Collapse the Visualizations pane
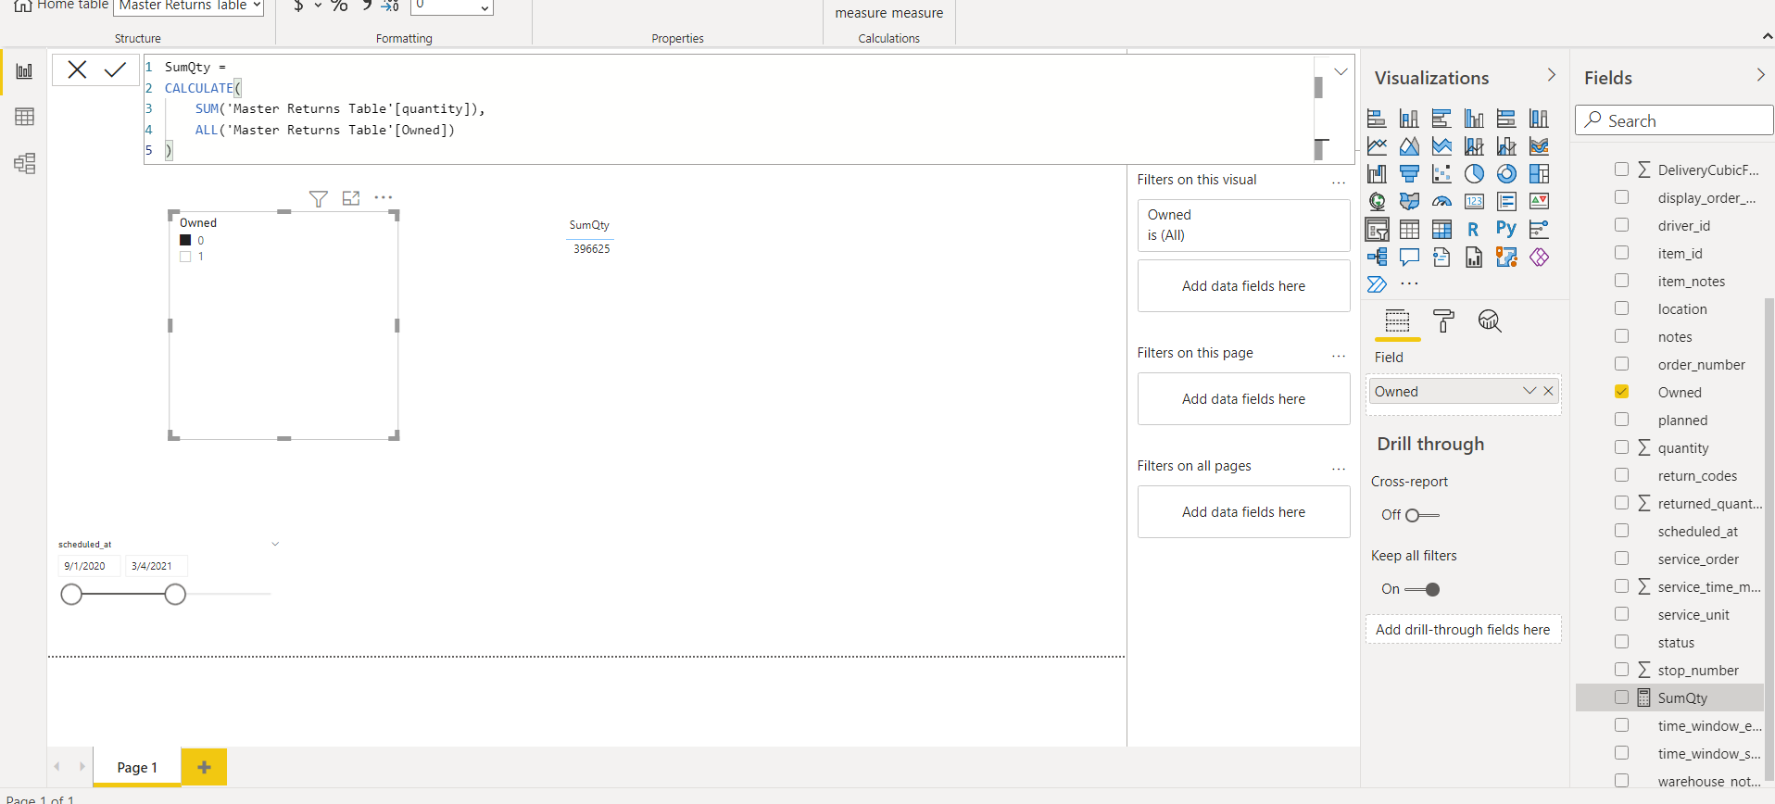1775x804 pixels. tap(1552, 75)
